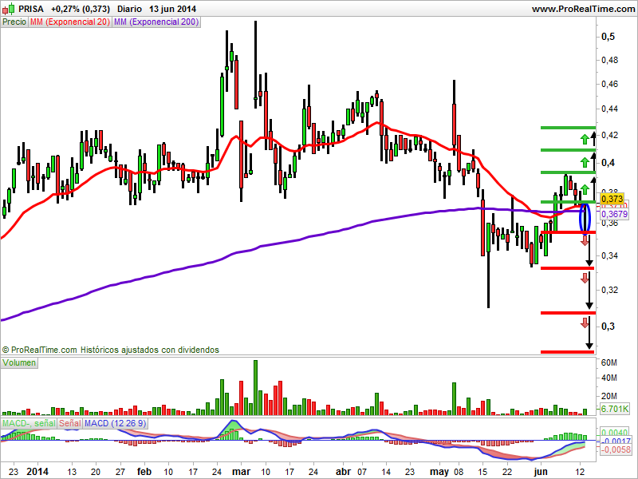Select the PRISA ticker name
The height and width of the screenshot is (479, 638).
(x=31, y=9)
